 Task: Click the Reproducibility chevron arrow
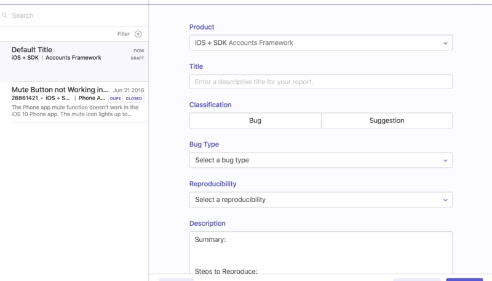(445, 200)
